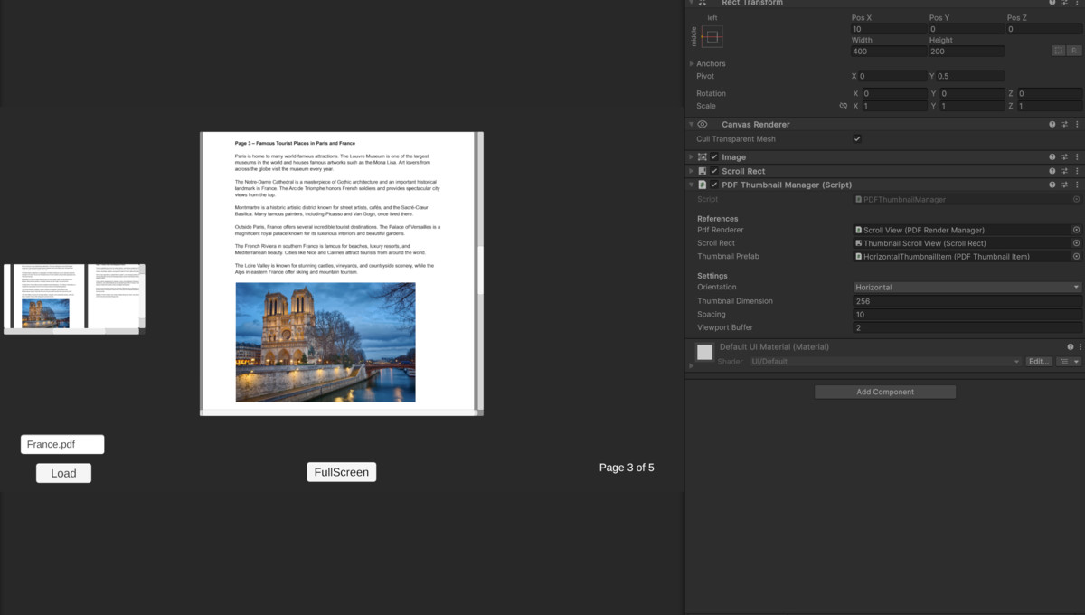Click the Page 3 of 5 label
The width and height of the screenshot is (1085, 615).
coord(627,468)
